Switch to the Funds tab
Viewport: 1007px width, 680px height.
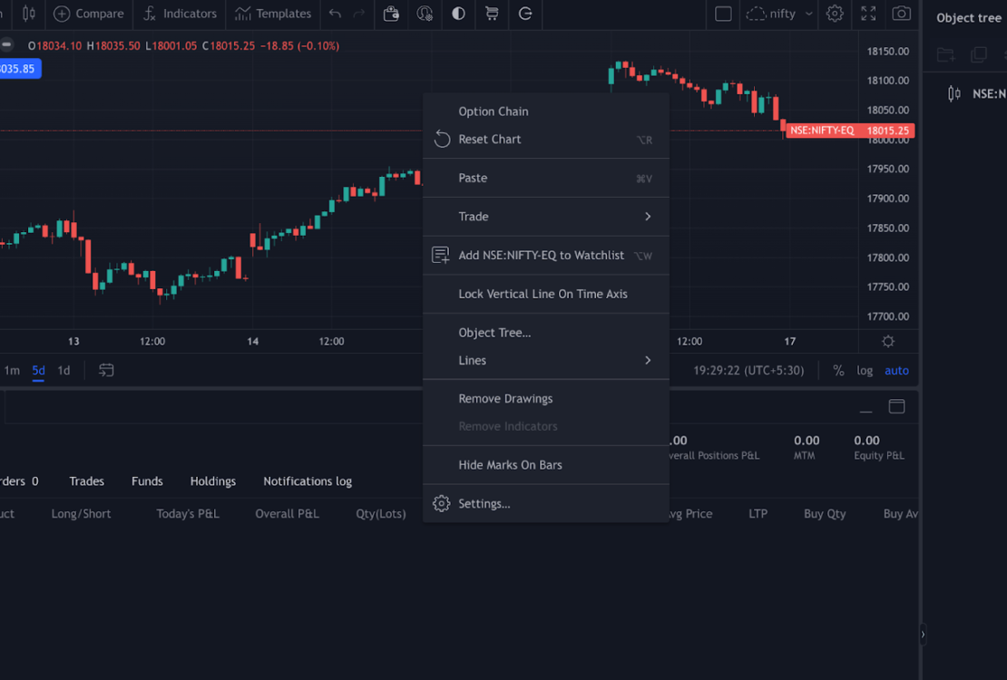coord(147,481)
